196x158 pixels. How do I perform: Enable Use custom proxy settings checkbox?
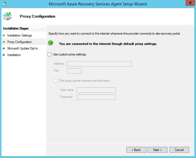50,54
